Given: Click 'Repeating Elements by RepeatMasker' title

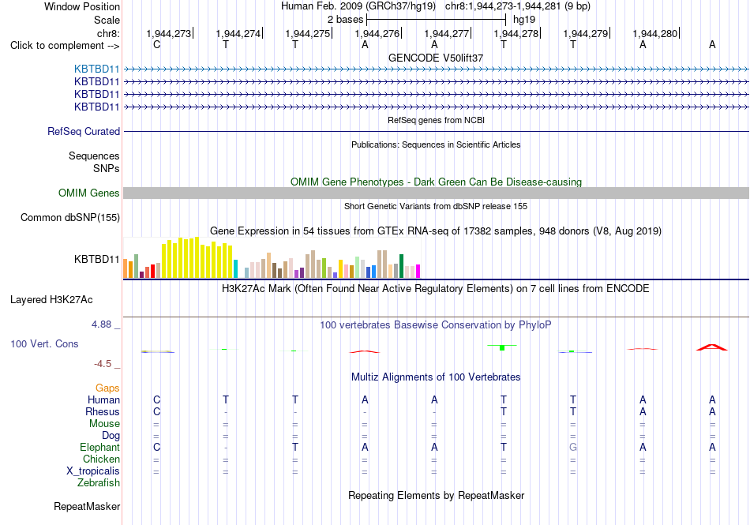Looking at the screenshot, I should tap(436, 495).
